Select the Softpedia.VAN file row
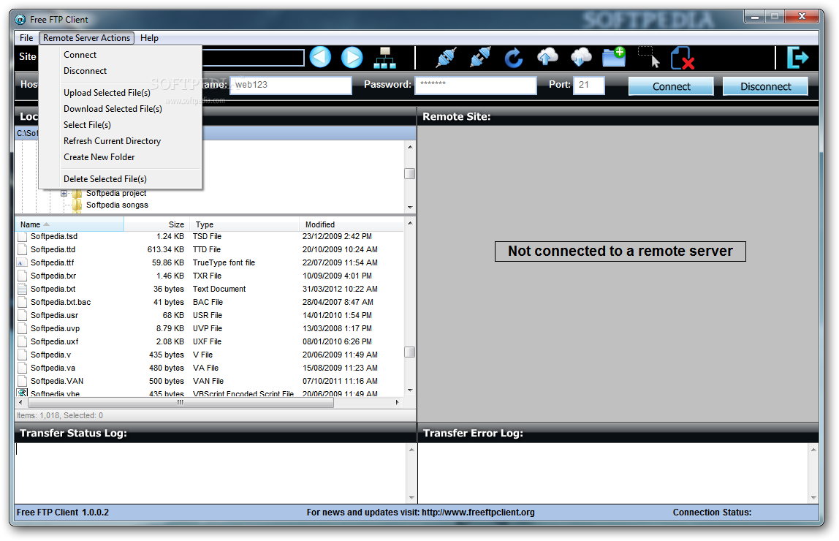 coord(210,381)
